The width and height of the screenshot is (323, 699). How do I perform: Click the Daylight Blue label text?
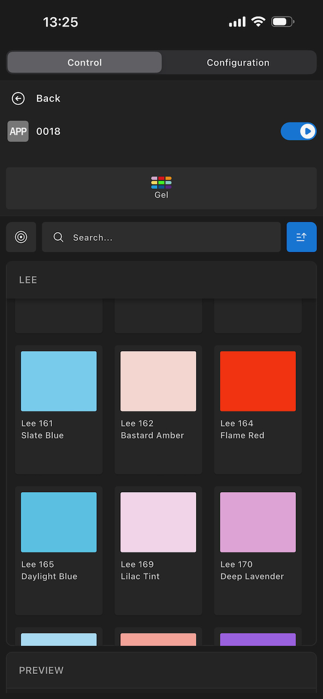click(49, 576)
